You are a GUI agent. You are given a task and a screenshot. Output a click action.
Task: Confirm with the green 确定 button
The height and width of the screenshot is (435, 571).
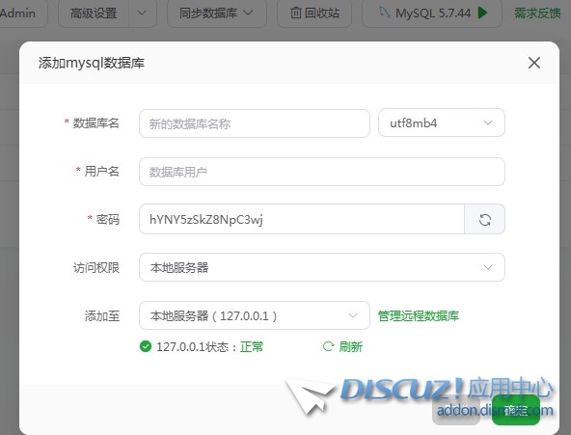point(516,410)
